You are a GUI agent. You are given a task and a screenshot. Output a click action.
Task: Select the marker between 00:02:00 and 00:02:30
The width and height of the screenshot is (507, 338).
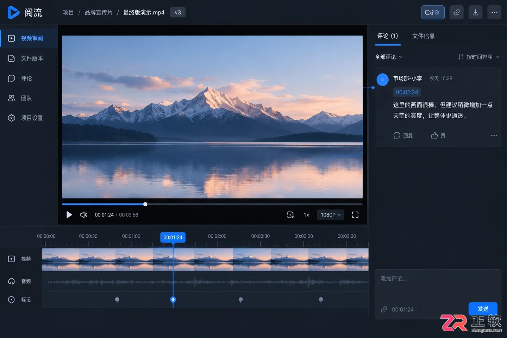241,300
